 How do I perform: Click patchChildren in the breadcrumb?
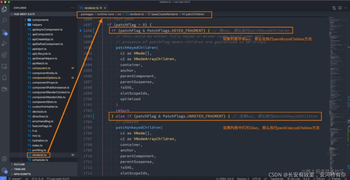click(x=193, y=14)
